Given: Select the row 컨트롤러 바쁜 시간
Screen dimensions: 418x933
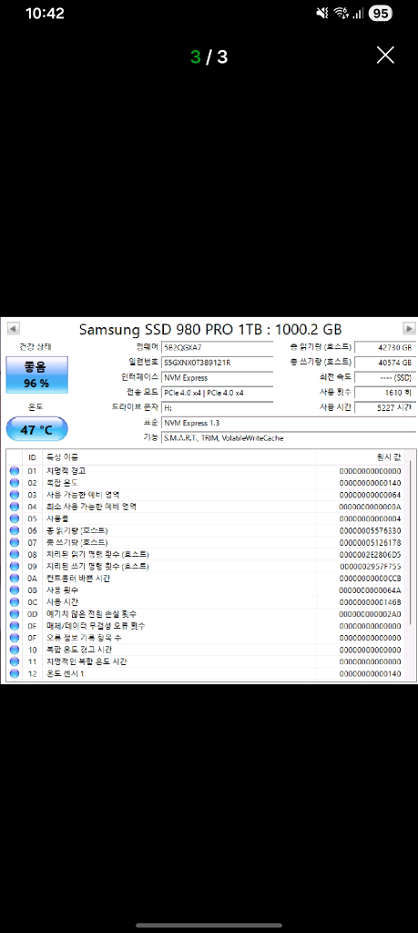Looking at the screenshot, I should (x=206, y=579).
